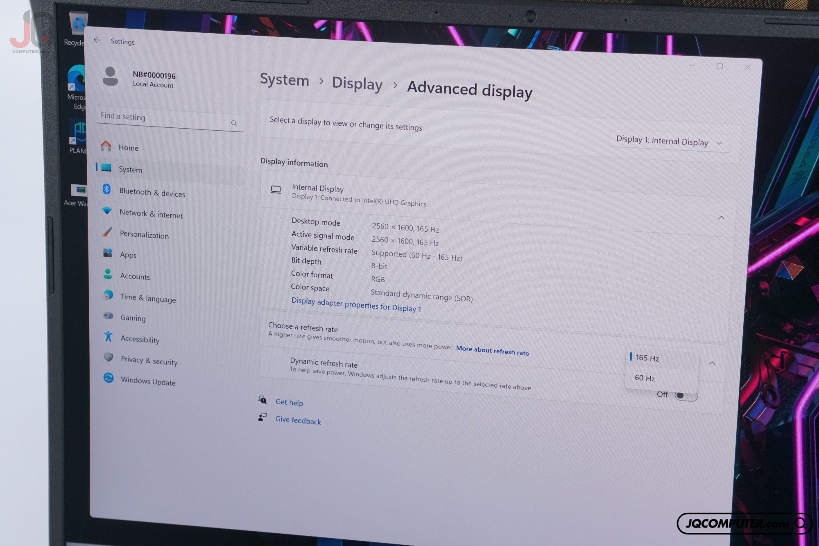
Task: Collapse the refresh rate dropdown chevron
Action: pyautogui.click(x=712, y=363)
